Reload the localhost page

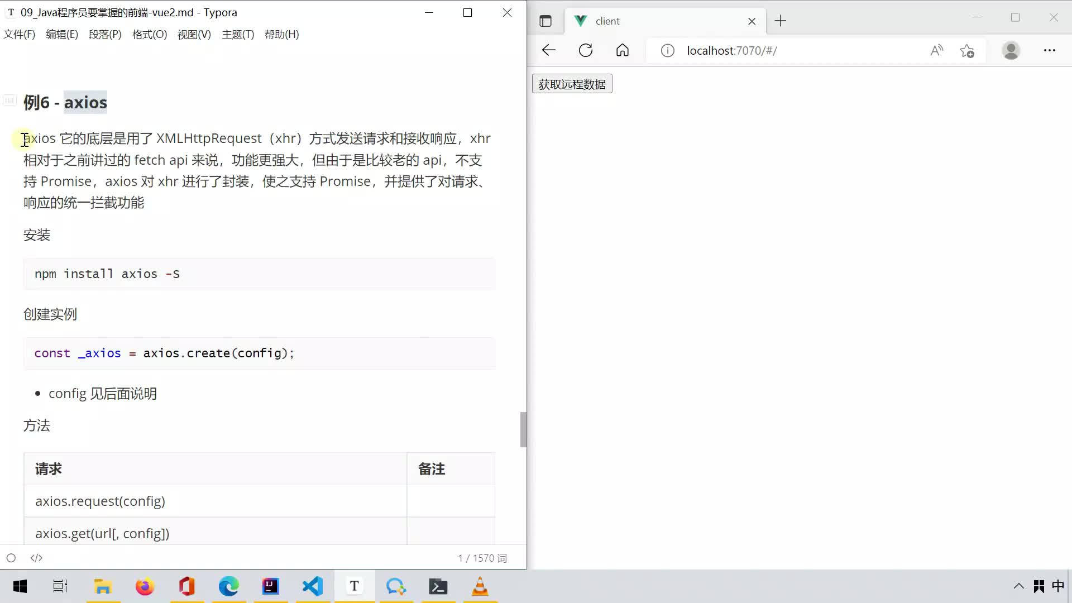tap(586, 51)
